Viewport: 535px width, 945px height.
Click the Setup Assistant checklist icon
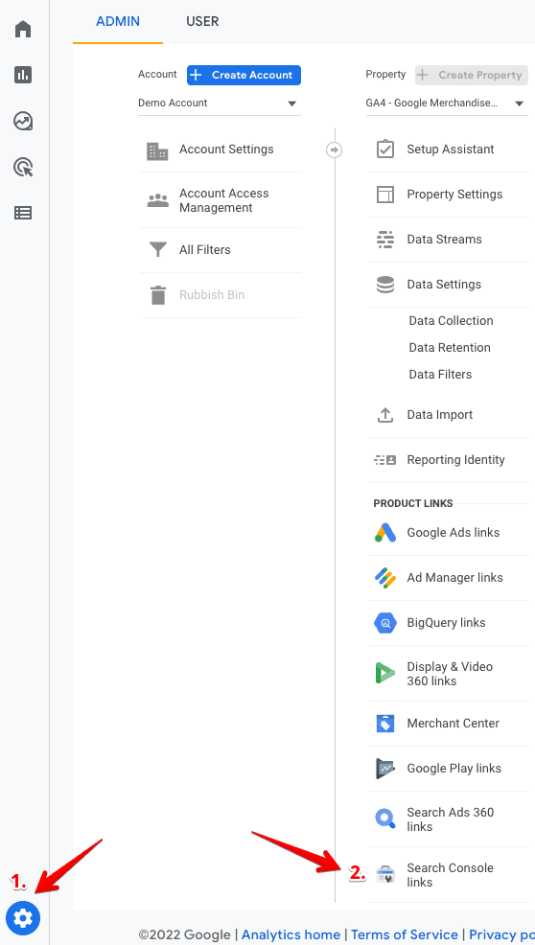(384, 150)
